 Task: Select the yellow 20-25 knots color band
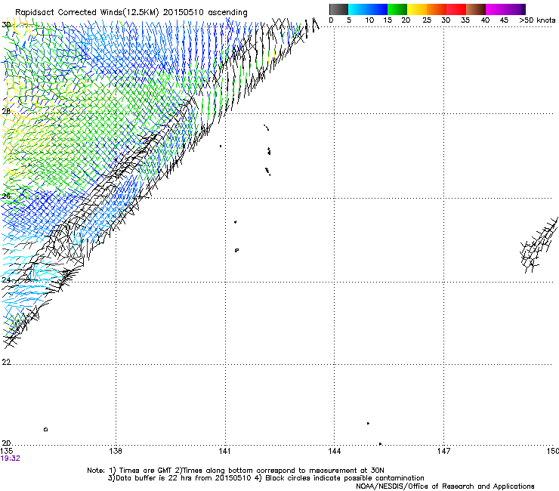tap(417, 9)
